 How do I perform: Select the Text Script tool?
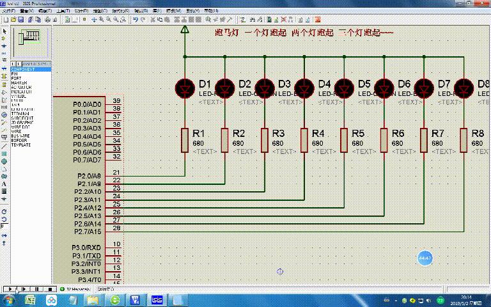pos(4,61)
